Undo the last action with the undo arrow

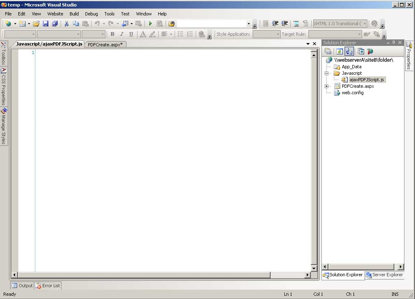97,24
